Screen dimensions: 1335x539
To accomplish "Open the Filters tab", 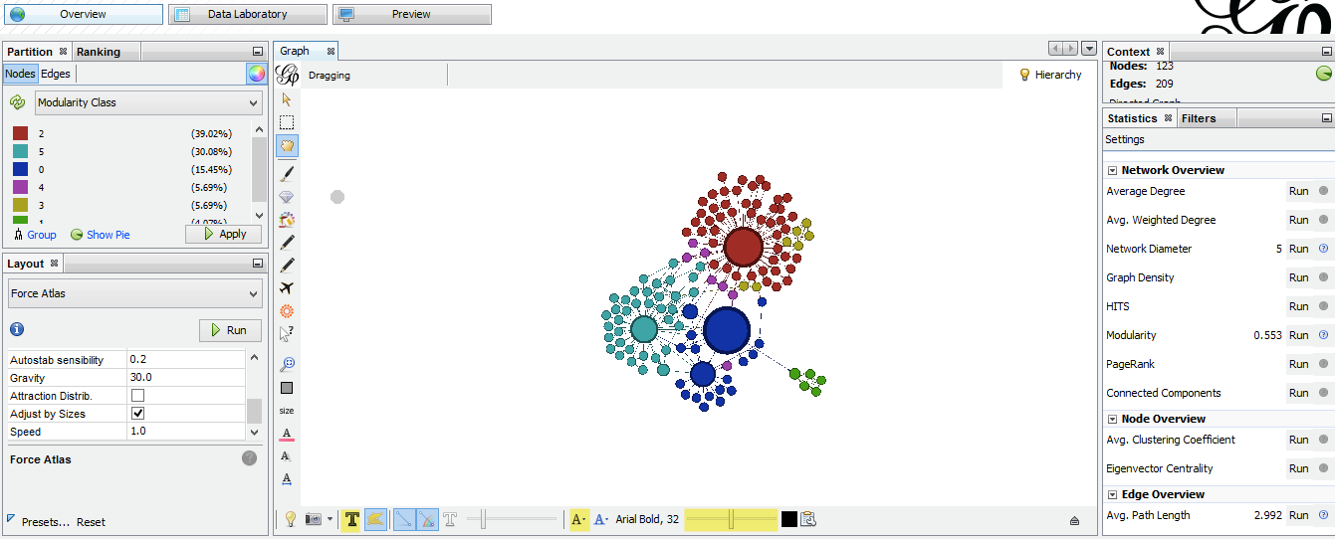I will point(1199,118).
